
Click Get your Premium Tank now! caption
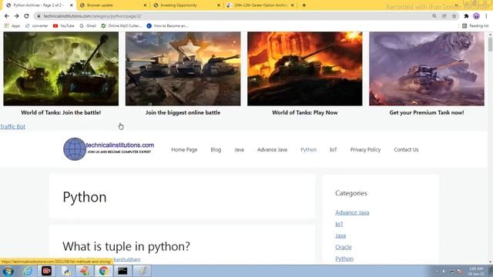click(x=427, y=112)
